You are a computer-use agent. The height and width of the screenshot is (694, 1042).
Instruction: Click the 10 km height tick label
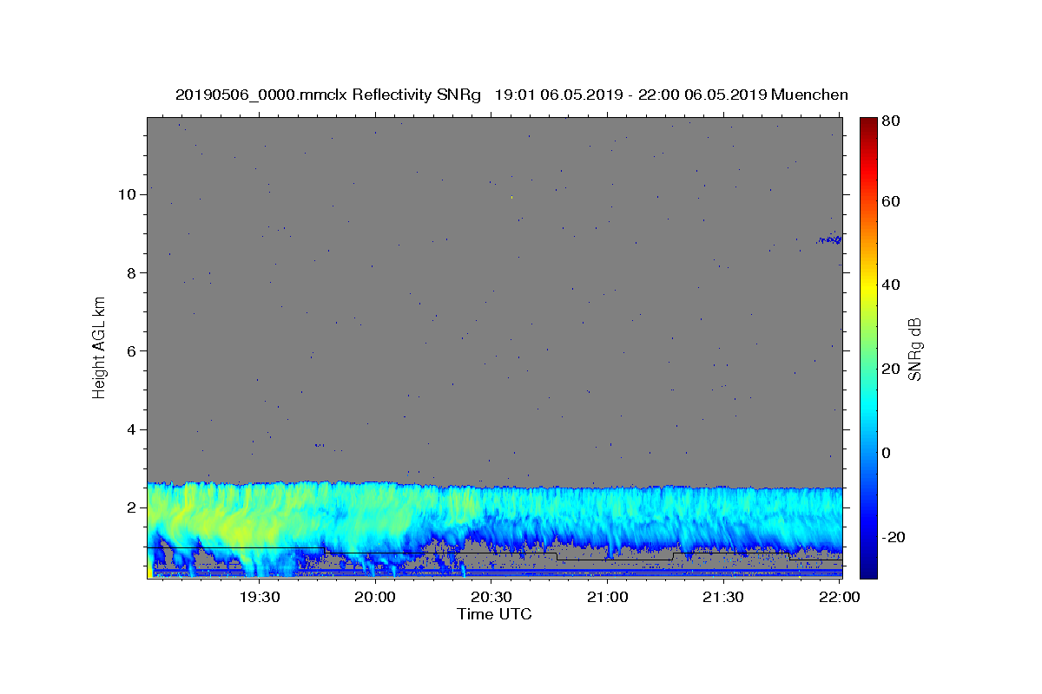tap(127, 194)
